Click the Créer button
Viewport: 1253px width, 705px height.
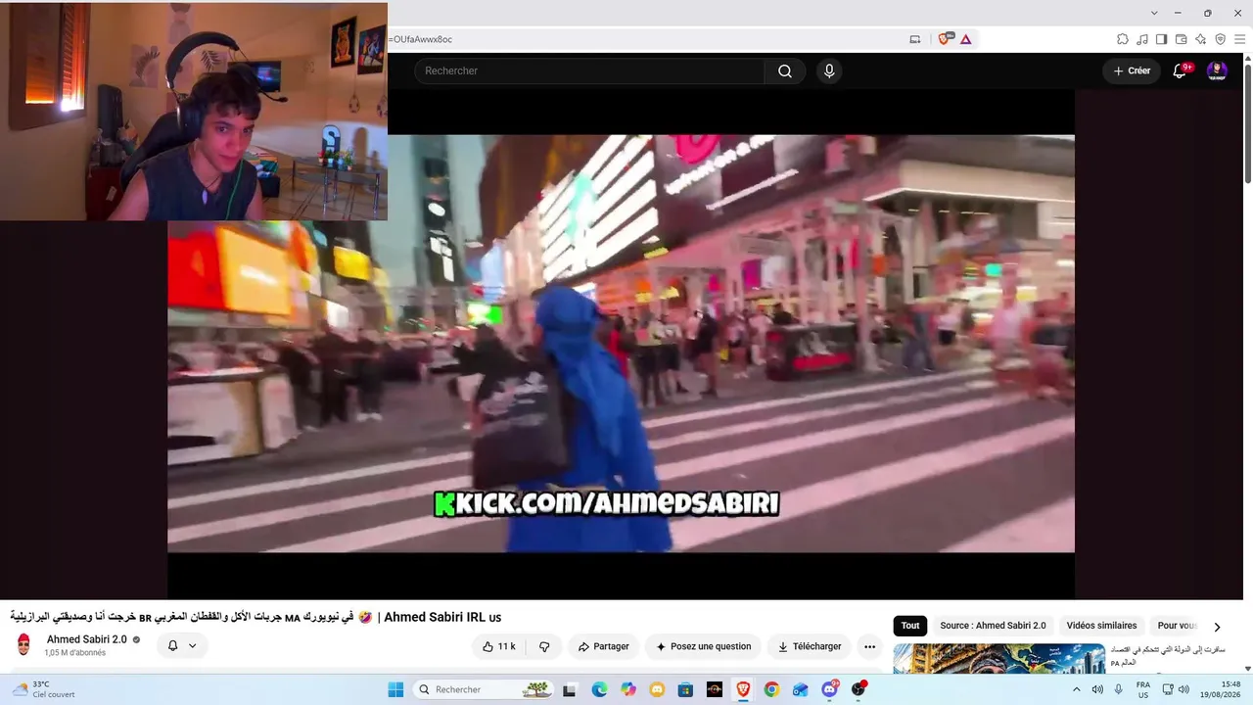1132,70
